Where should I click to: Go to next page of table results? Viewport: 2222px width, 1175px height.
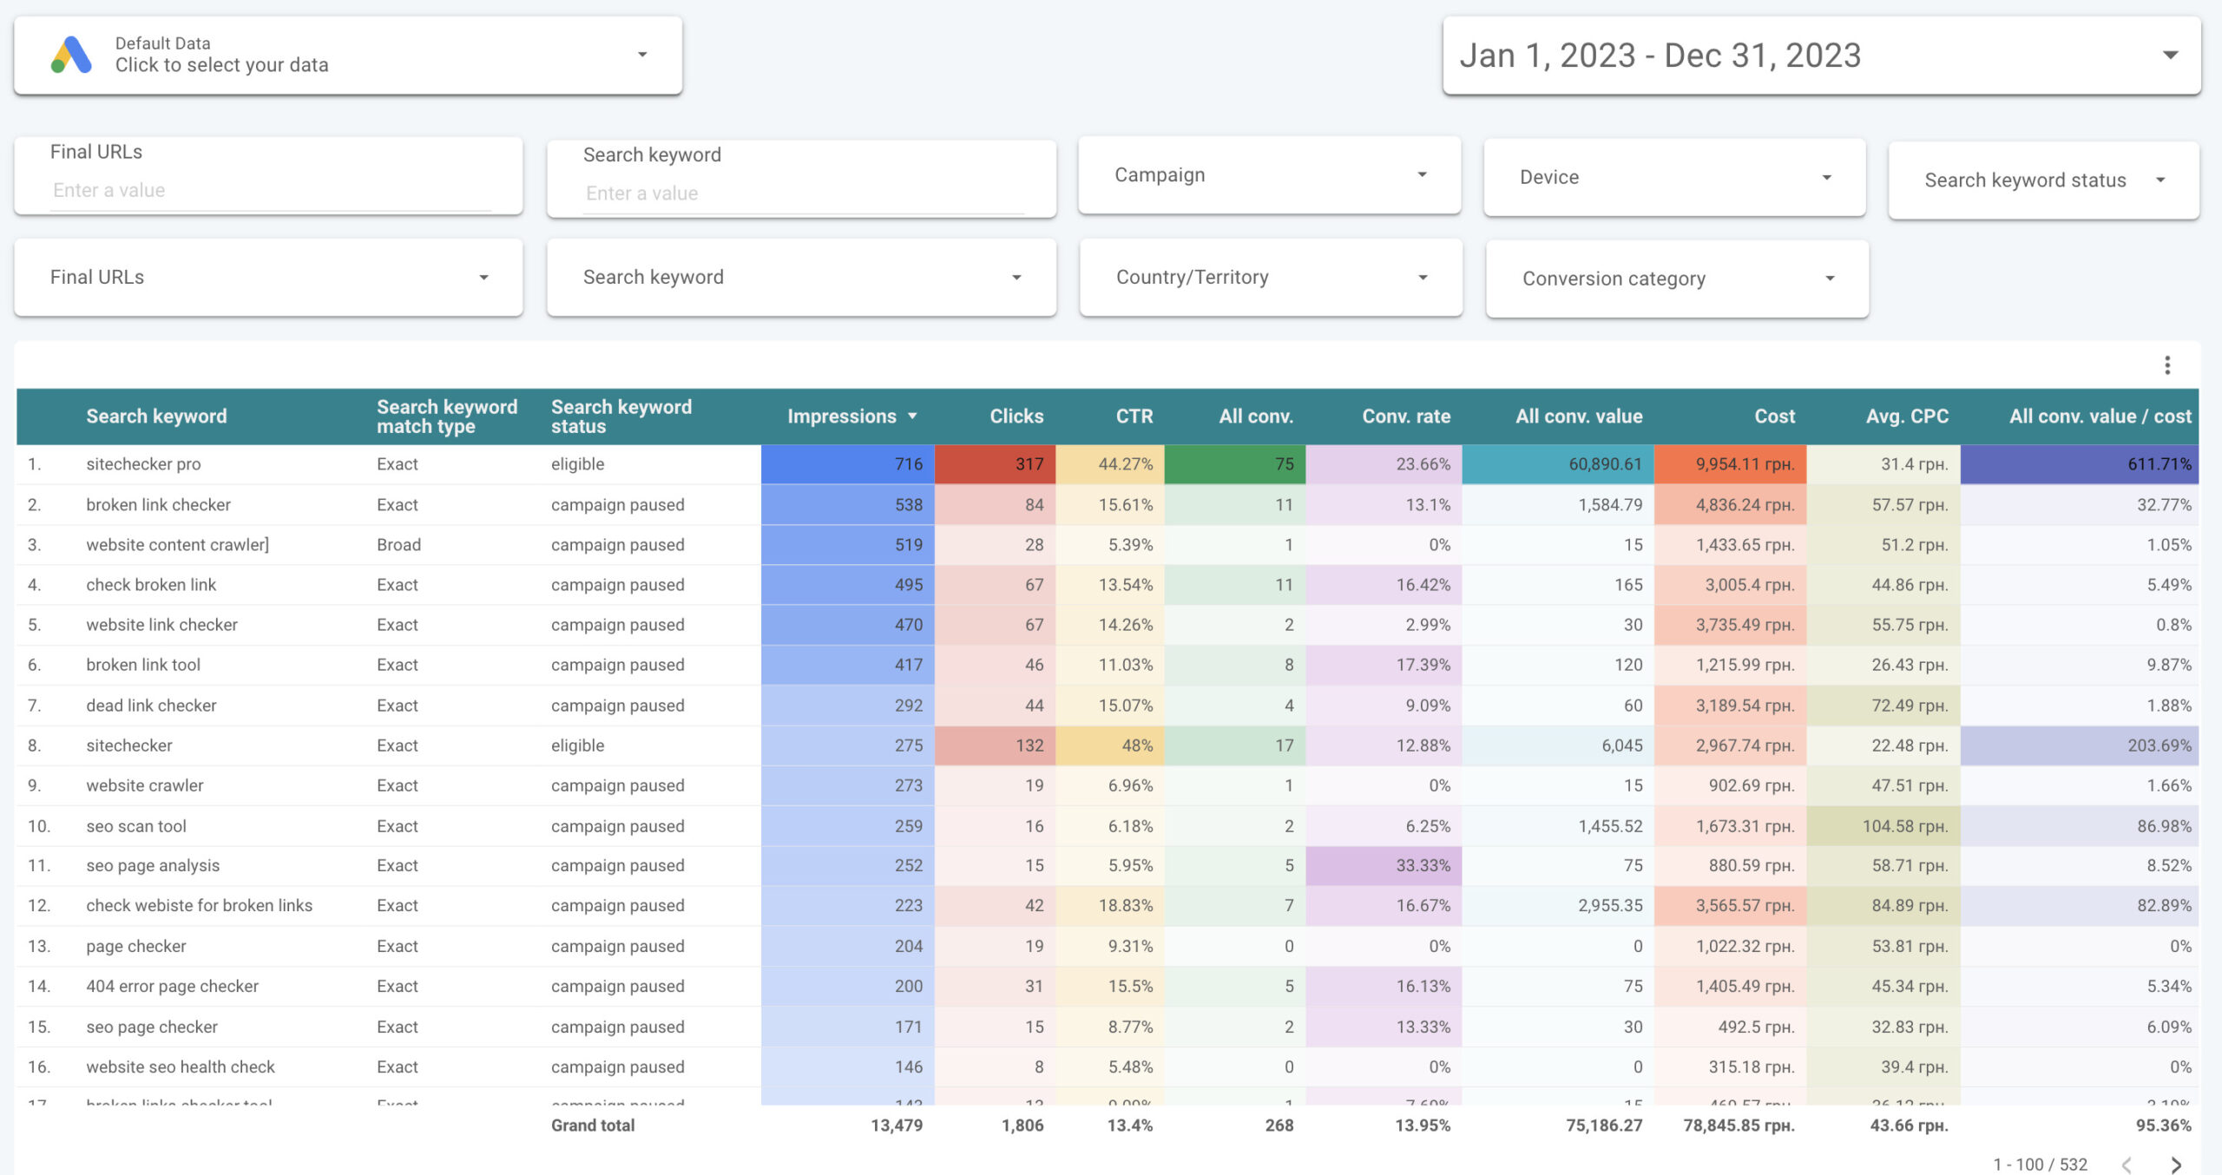click(x=2175, y=1164)
